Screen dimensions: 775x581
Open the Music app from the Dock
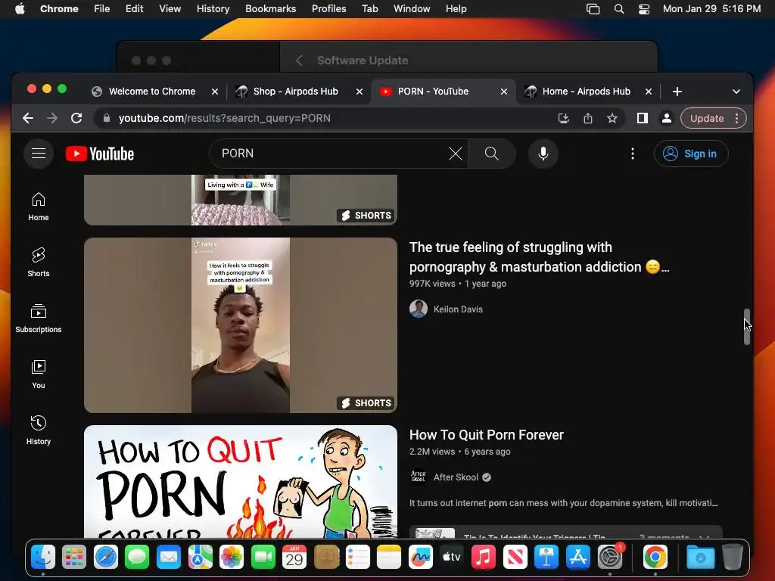pyautogui.click(x=483, y=558)
